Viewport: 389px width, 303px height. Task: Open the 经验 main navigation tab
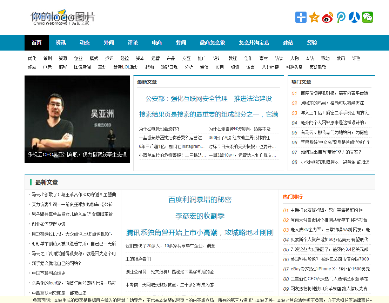tap(312, 43)
